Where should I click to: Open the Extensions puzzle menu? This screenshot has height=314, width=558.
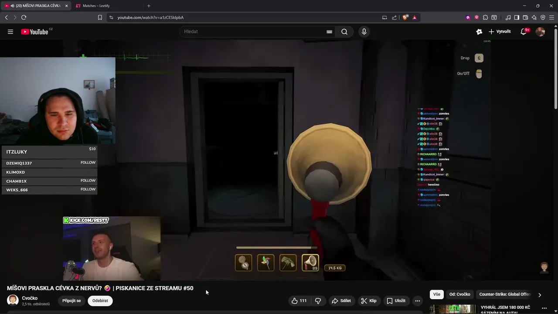pyautogui.click(x=485, y=17)
